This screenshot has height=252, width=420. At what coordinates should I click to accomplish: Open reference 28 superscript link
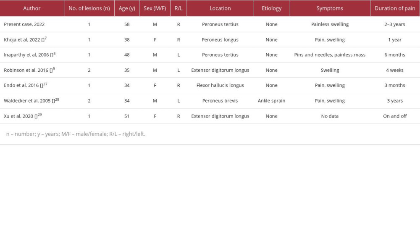[57, 100]
